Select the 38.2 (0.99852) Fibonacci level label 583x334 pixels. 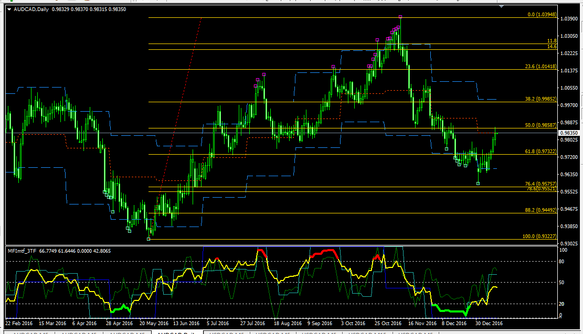point(541,99)
